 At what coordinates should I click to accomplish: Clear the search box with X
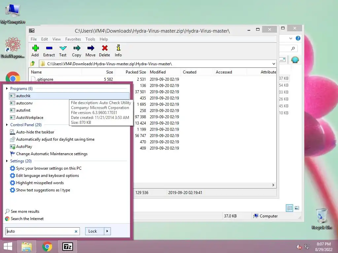point(76,232)
